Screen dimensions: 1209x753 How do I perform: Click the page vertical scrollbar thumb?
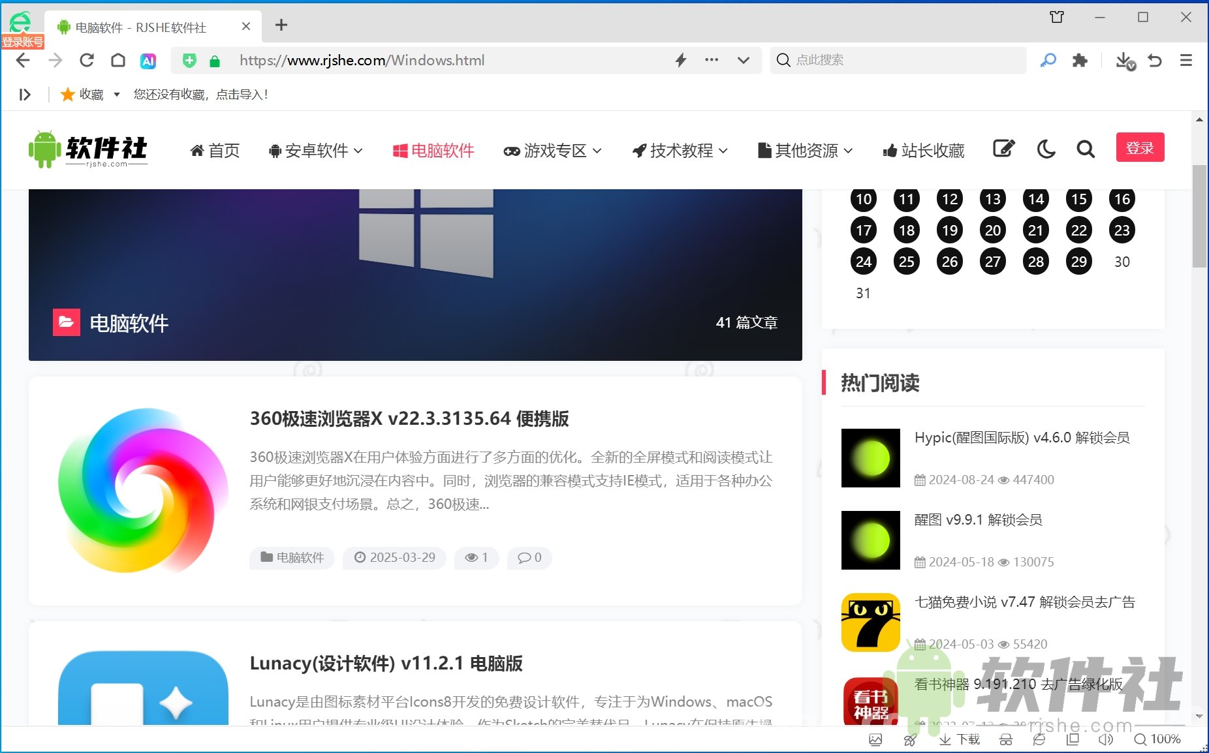point(1199,216)
